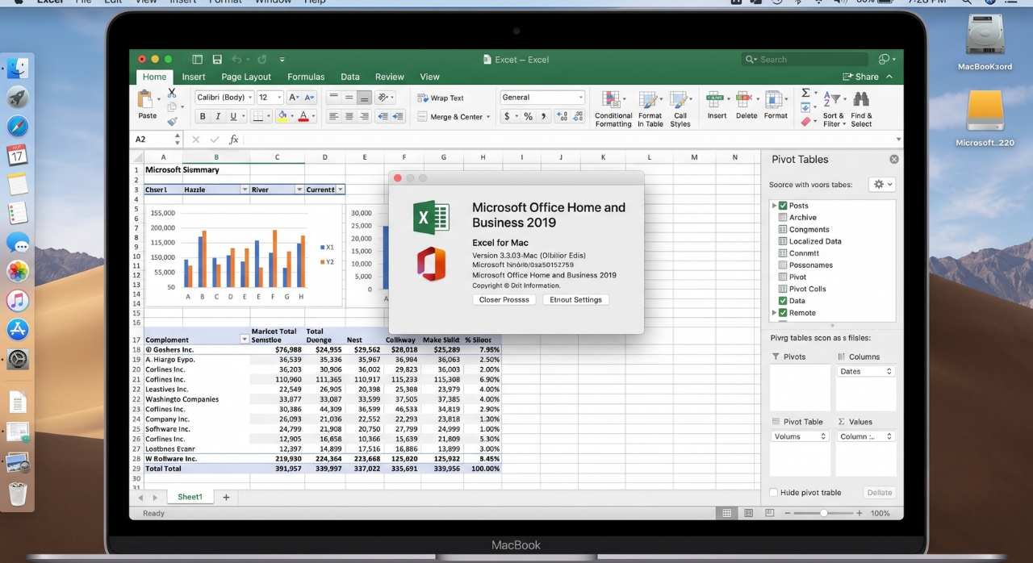The width and height of the screenshot is (1033, 563).
Task: Toggle Wrap Text
Action: click(441, 98)
